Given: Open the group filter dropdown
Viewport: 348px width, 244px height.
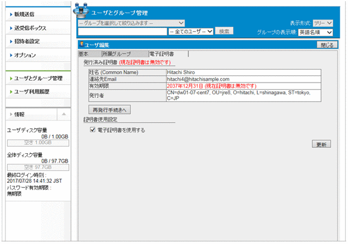Looking at the screenshot, I should click(x=131, y=23).
